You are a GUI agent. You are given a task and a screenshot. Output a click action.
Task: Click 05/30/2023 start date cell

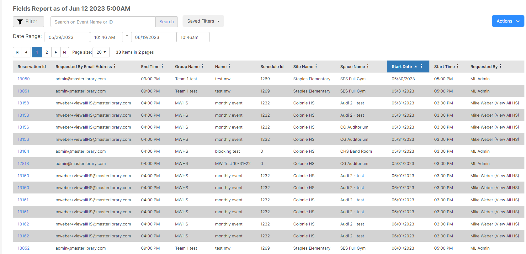pyautogui.click(x=403, y=79)
